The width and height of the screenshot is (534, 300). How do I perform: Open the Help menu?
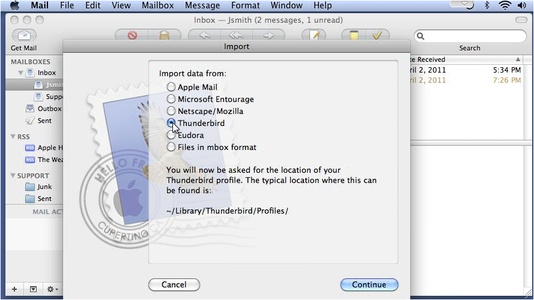323,5
